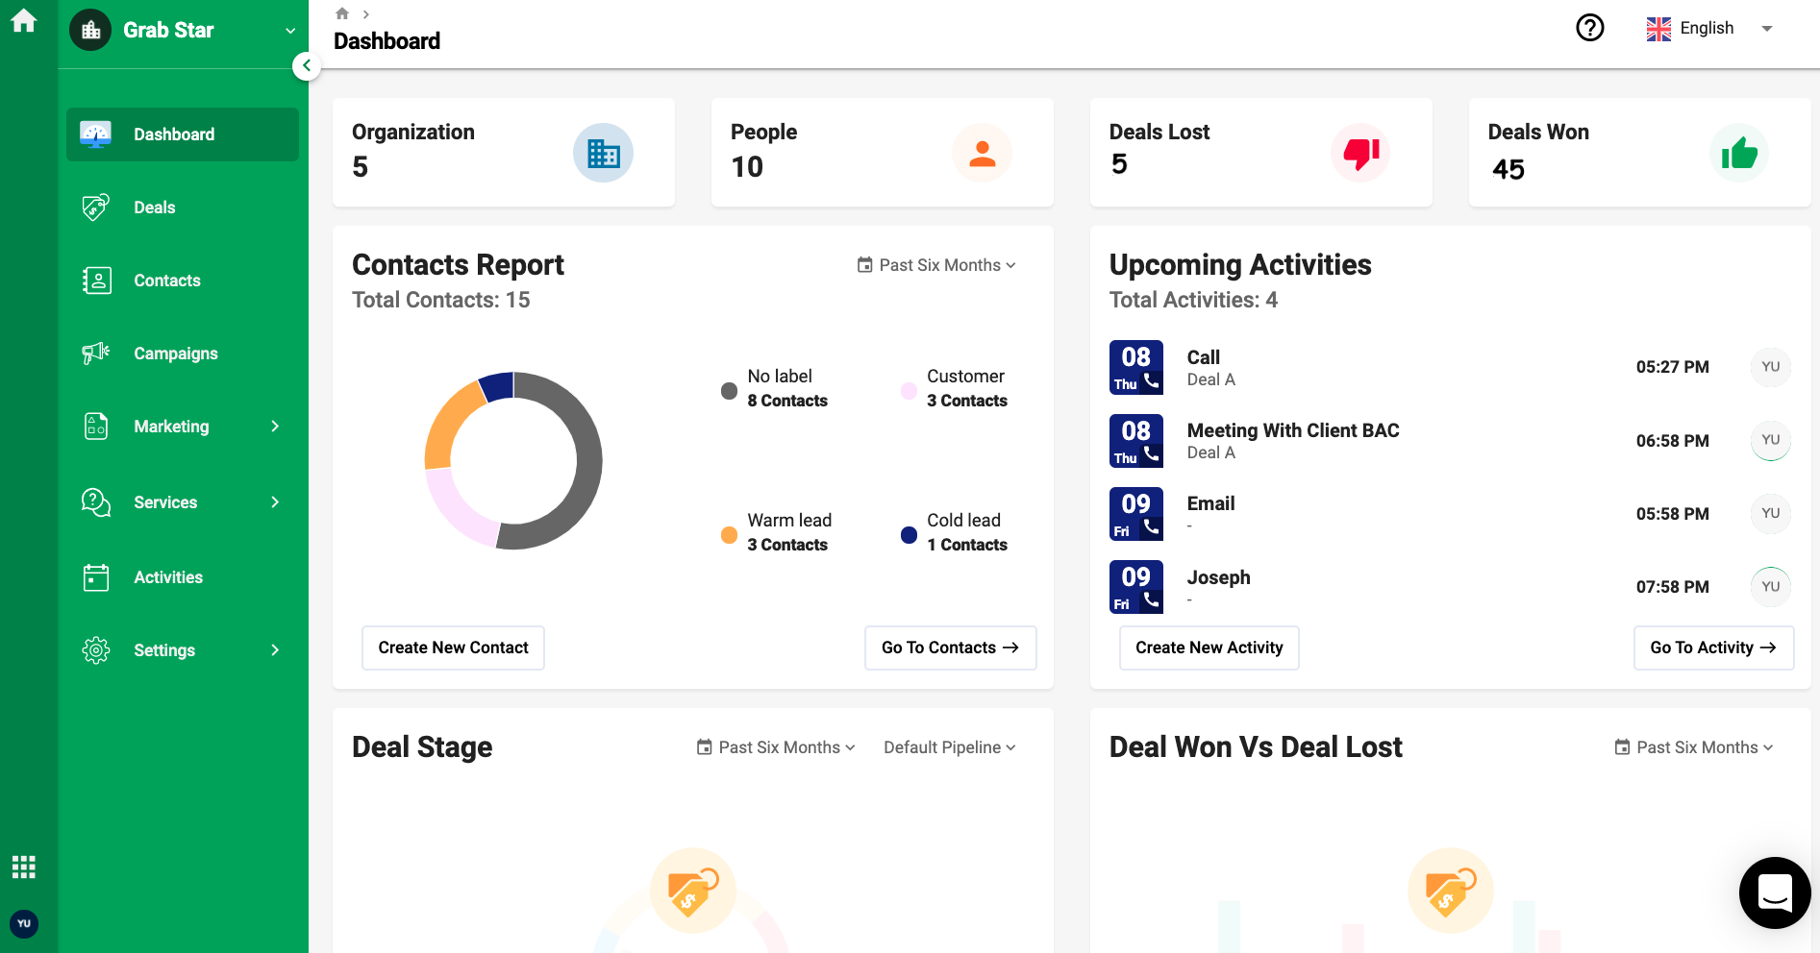This screenshot has width=1820, height=953.
Task: Open Campaigns from the sidebar megaphone icon
Action: click(95, 353)
